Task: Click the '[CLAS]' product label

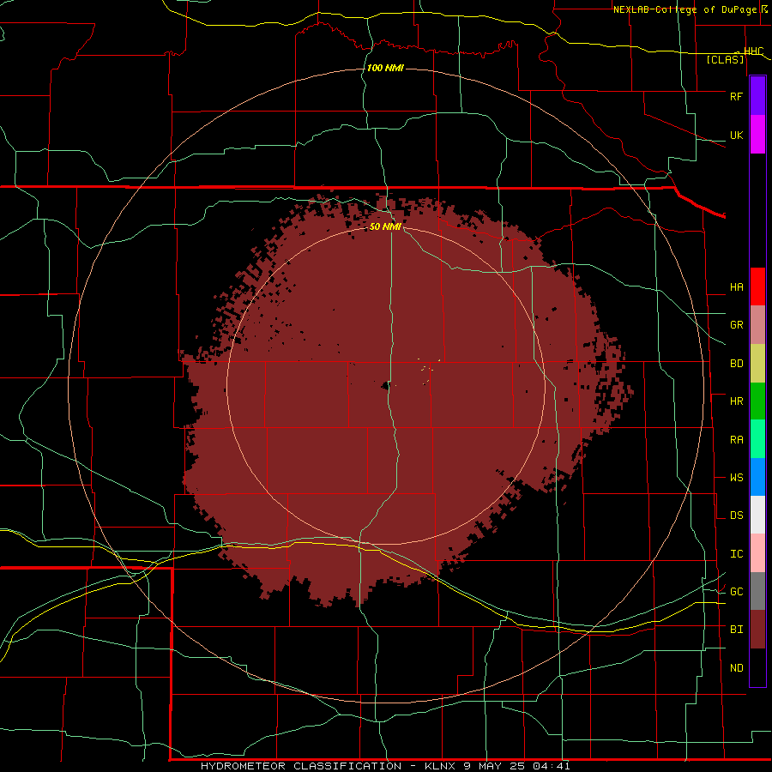Action: coord(725,60)
